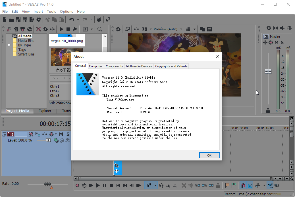Click Extract Audio from CD icon
295x197 pixels.
click(x=30, y=29)
